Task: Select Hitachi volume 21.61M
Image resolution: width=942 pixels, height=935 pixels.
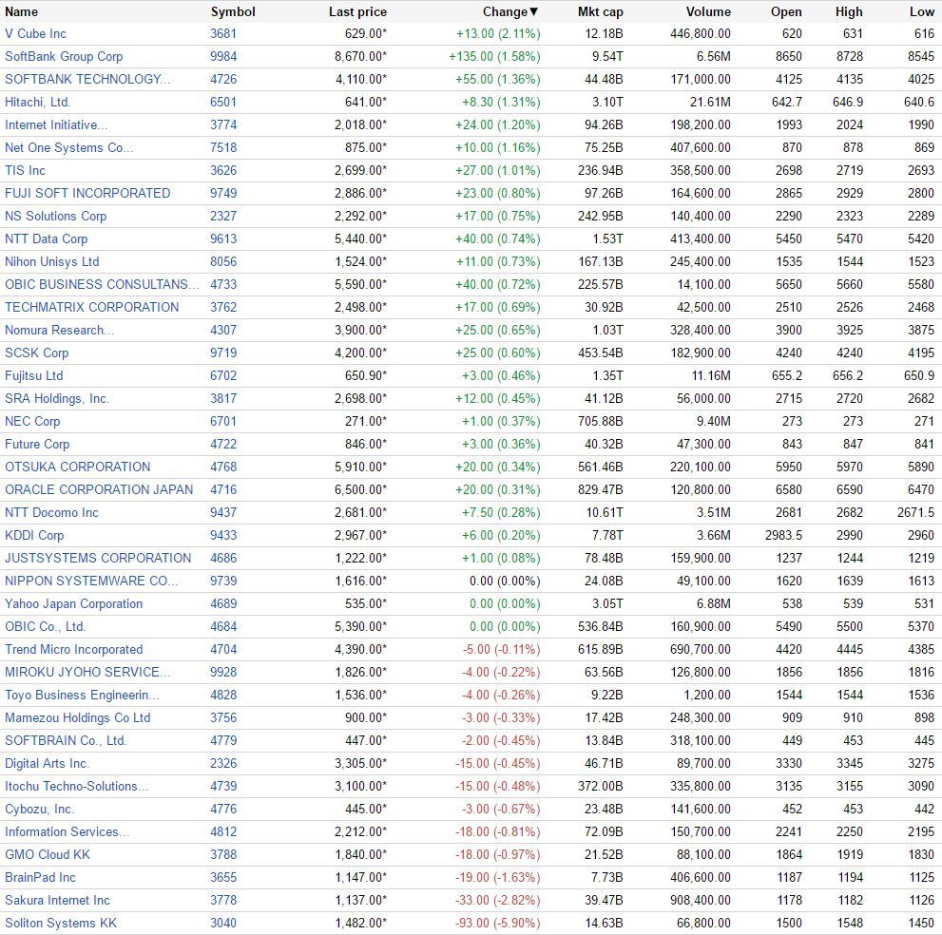Action: [x=710, y=102]
